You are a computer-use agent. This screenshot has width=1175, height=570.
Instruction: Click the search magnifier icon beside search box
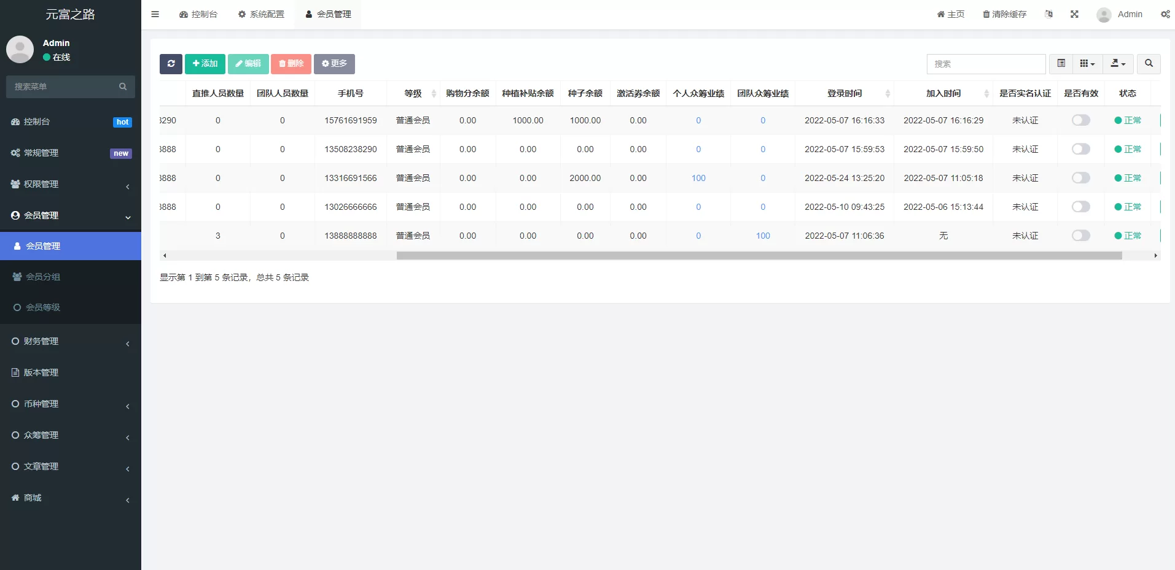(1147, 64)
